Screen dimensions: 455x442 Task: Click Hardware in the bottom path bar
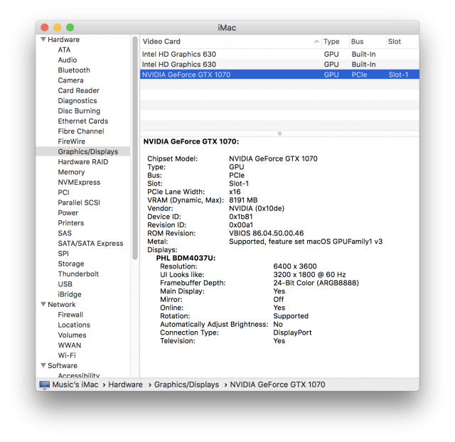[x=125, y=384]
